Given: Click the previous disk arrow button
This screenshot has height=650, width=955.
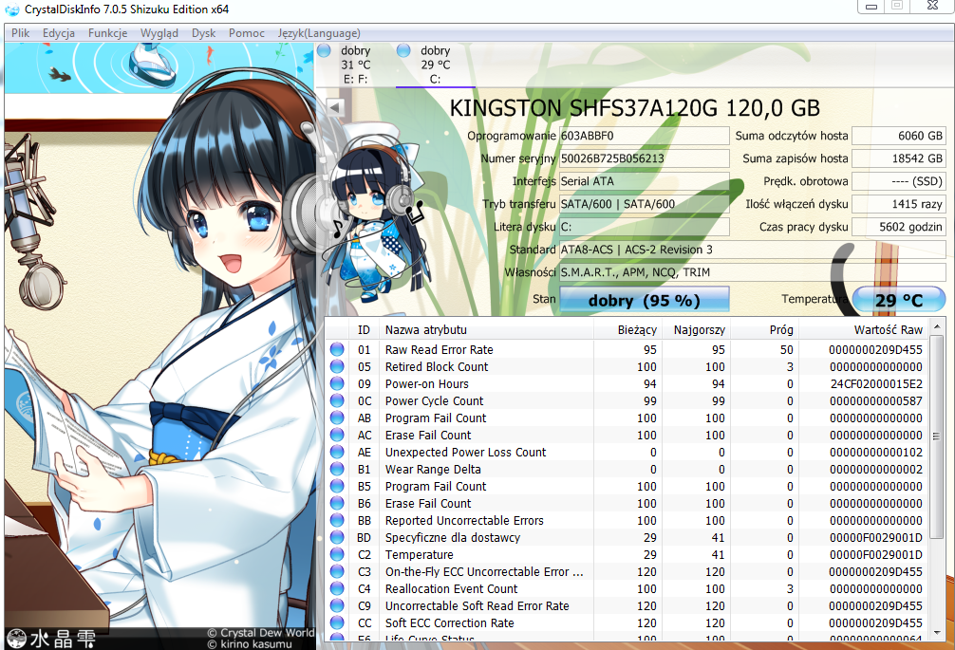Looking at the screenshot, I should [334, 108].
